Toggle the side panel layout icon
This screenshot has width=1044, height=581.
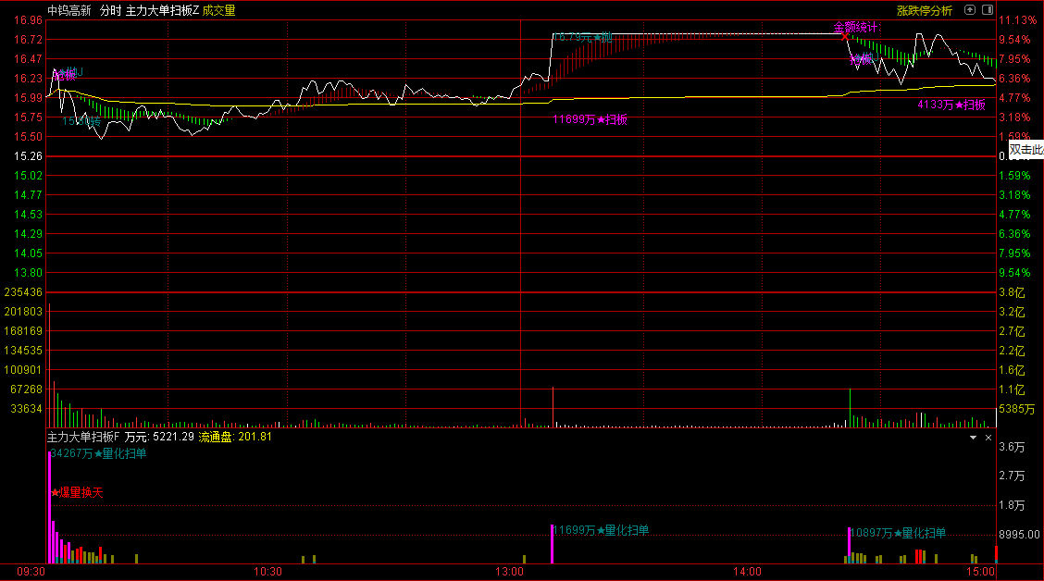988,10
